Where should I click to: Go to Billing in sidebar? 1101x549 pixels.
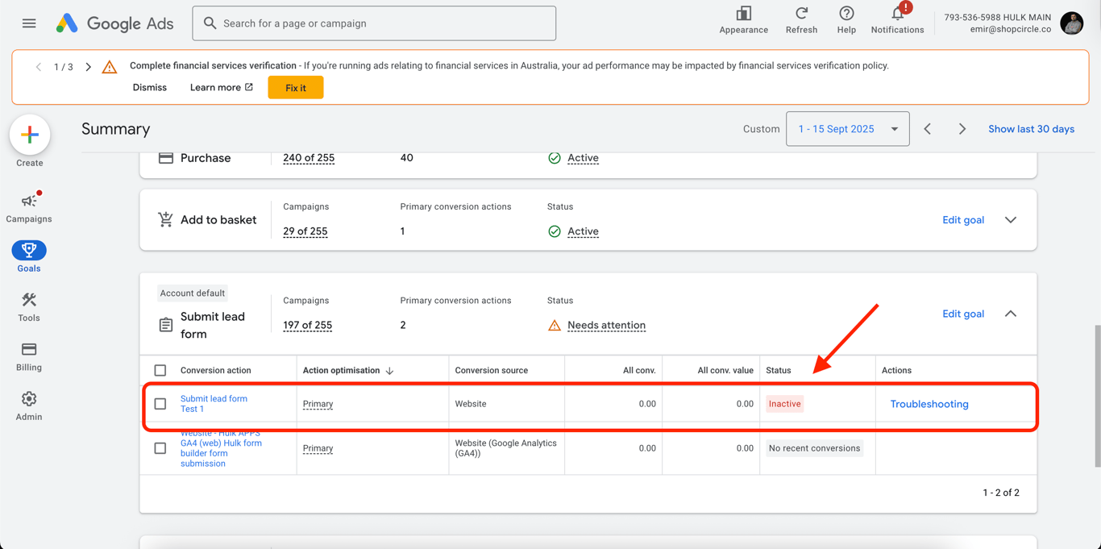(29, 356)
